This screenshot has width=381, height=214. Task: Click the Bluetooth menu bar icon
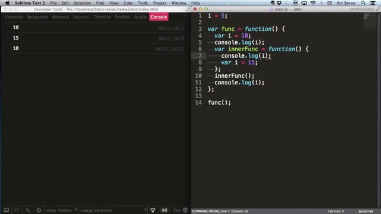coord(321,3)
